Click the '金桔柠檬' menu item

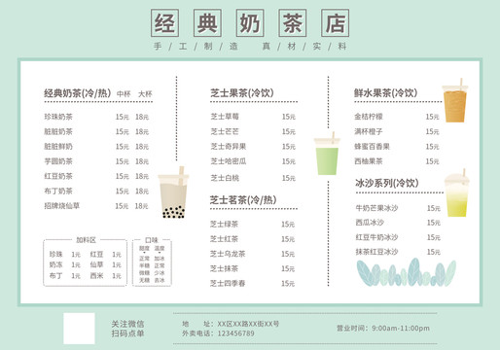click(369, 117)
